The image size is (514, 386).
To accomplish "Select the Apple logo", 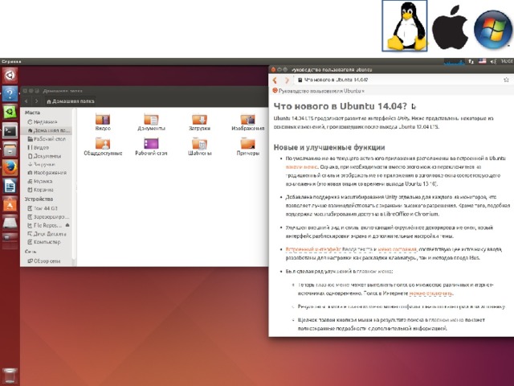I will point(450,27).
